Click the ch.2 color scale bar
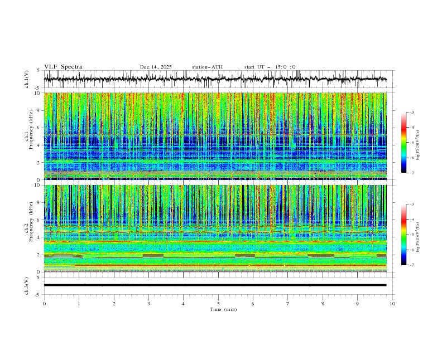The image size is (442, 341). [403, 235]
